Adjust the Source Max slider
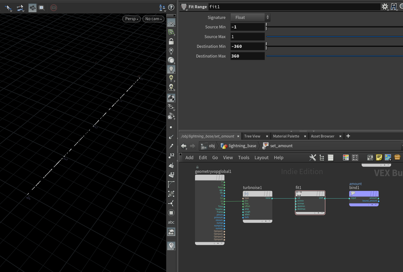Image resolution: width=403 pixels, height=272 pixels. (334, 36)
